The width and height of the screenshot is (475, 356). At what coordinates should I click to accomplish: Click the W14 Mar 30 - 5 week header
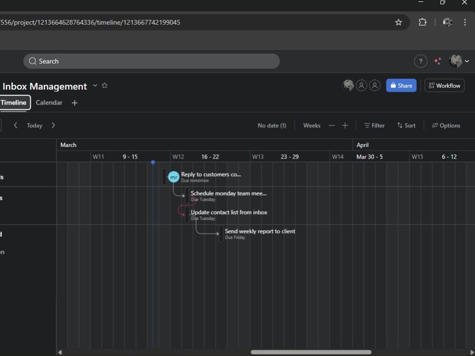click(x=370, y=157)
